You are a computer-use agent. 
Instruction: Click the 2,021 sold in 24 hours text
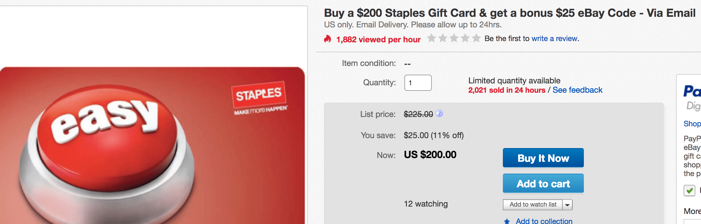(507, 90)
